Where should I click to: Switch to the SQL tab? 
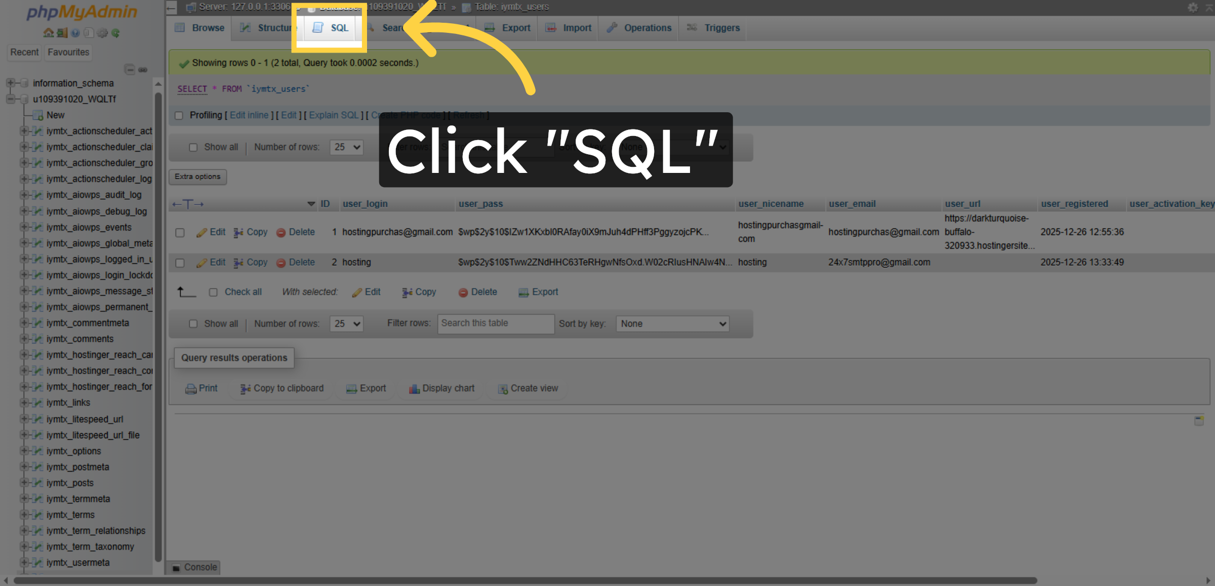[330, 28]
